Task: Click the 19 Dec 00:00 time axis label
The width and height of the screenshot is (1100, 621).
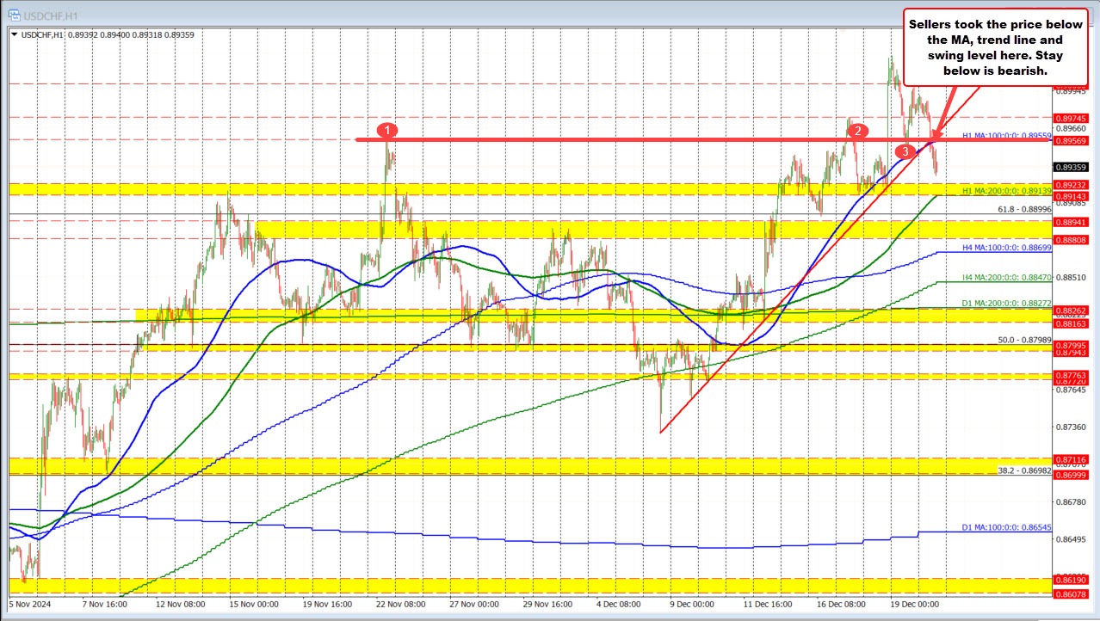Action: [914, 604]
